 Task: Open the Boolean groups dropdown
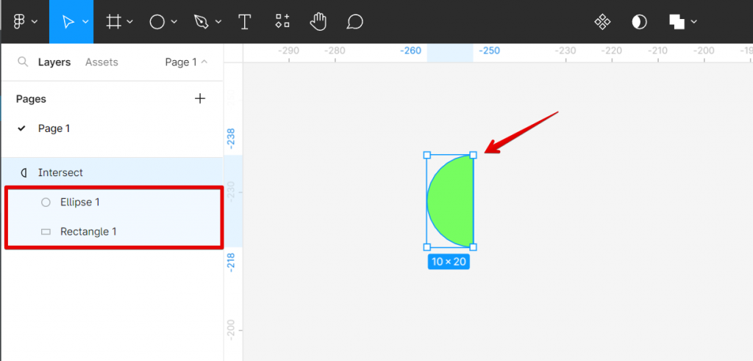683,22
